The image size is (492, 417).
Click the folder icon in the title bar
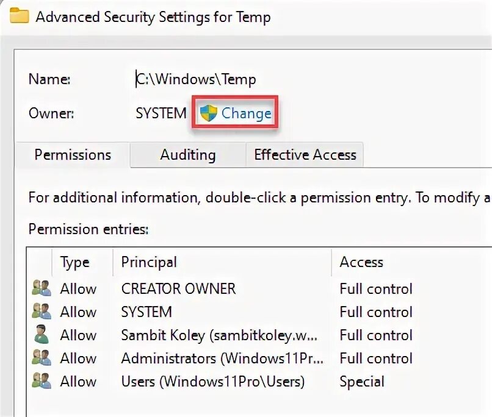20,16
